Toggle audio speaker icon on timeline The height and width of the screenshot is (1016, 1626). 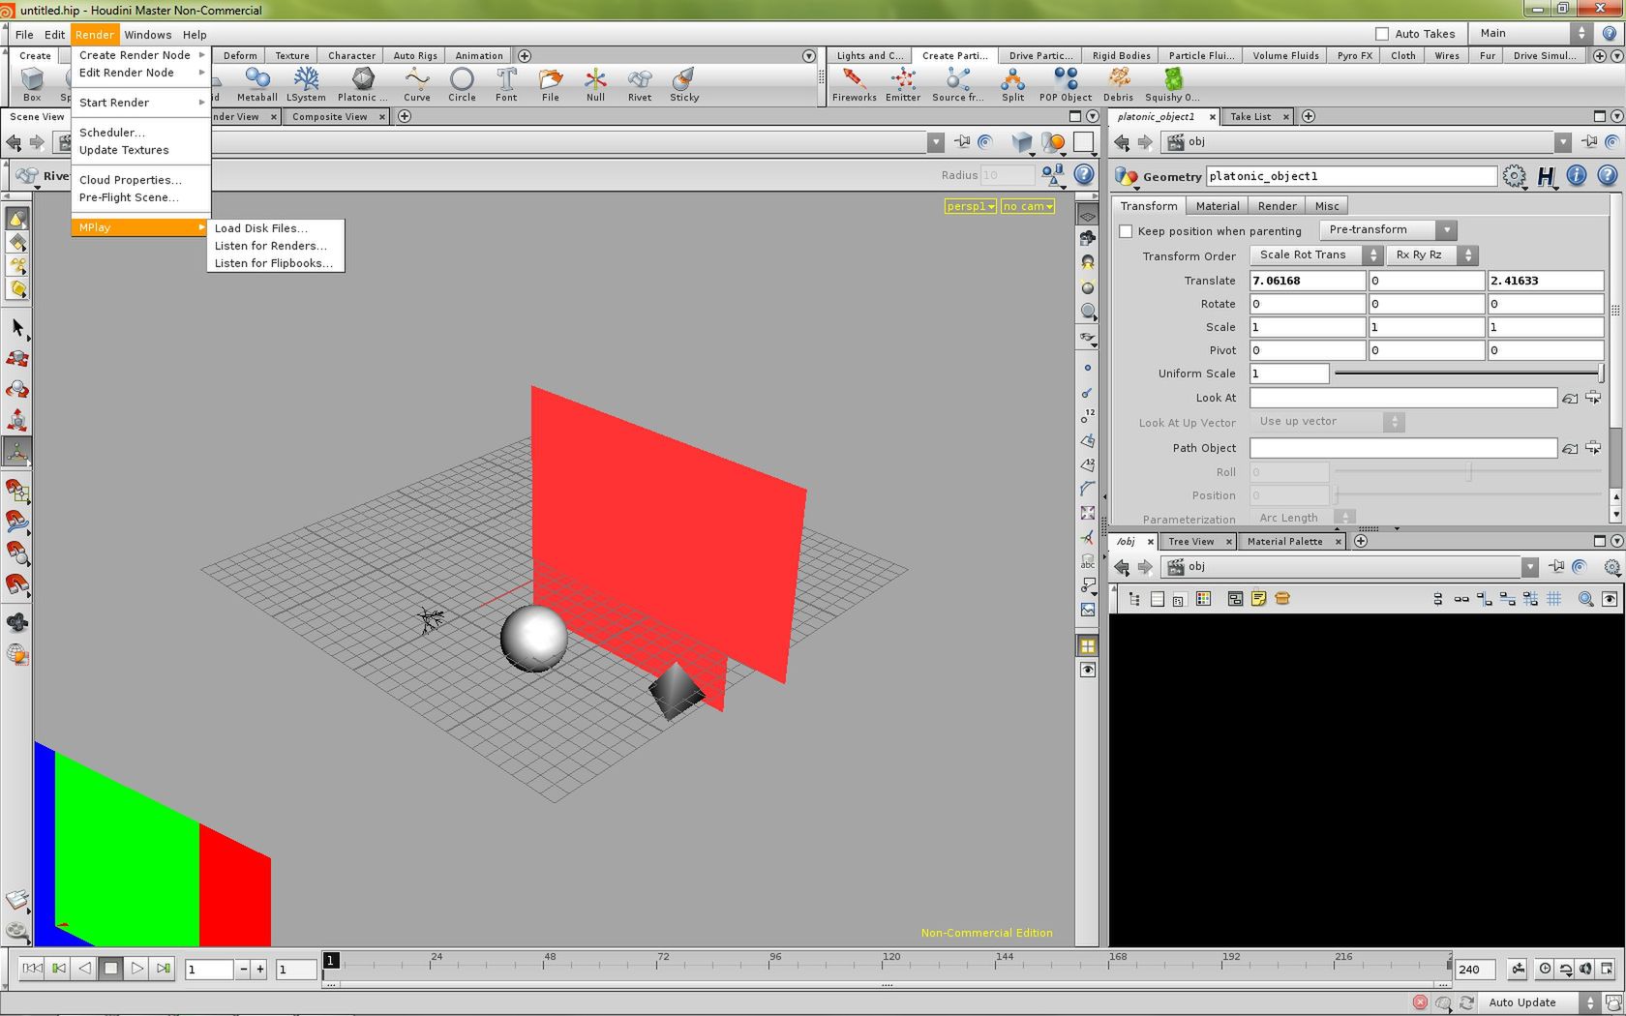coord(1585,969)
